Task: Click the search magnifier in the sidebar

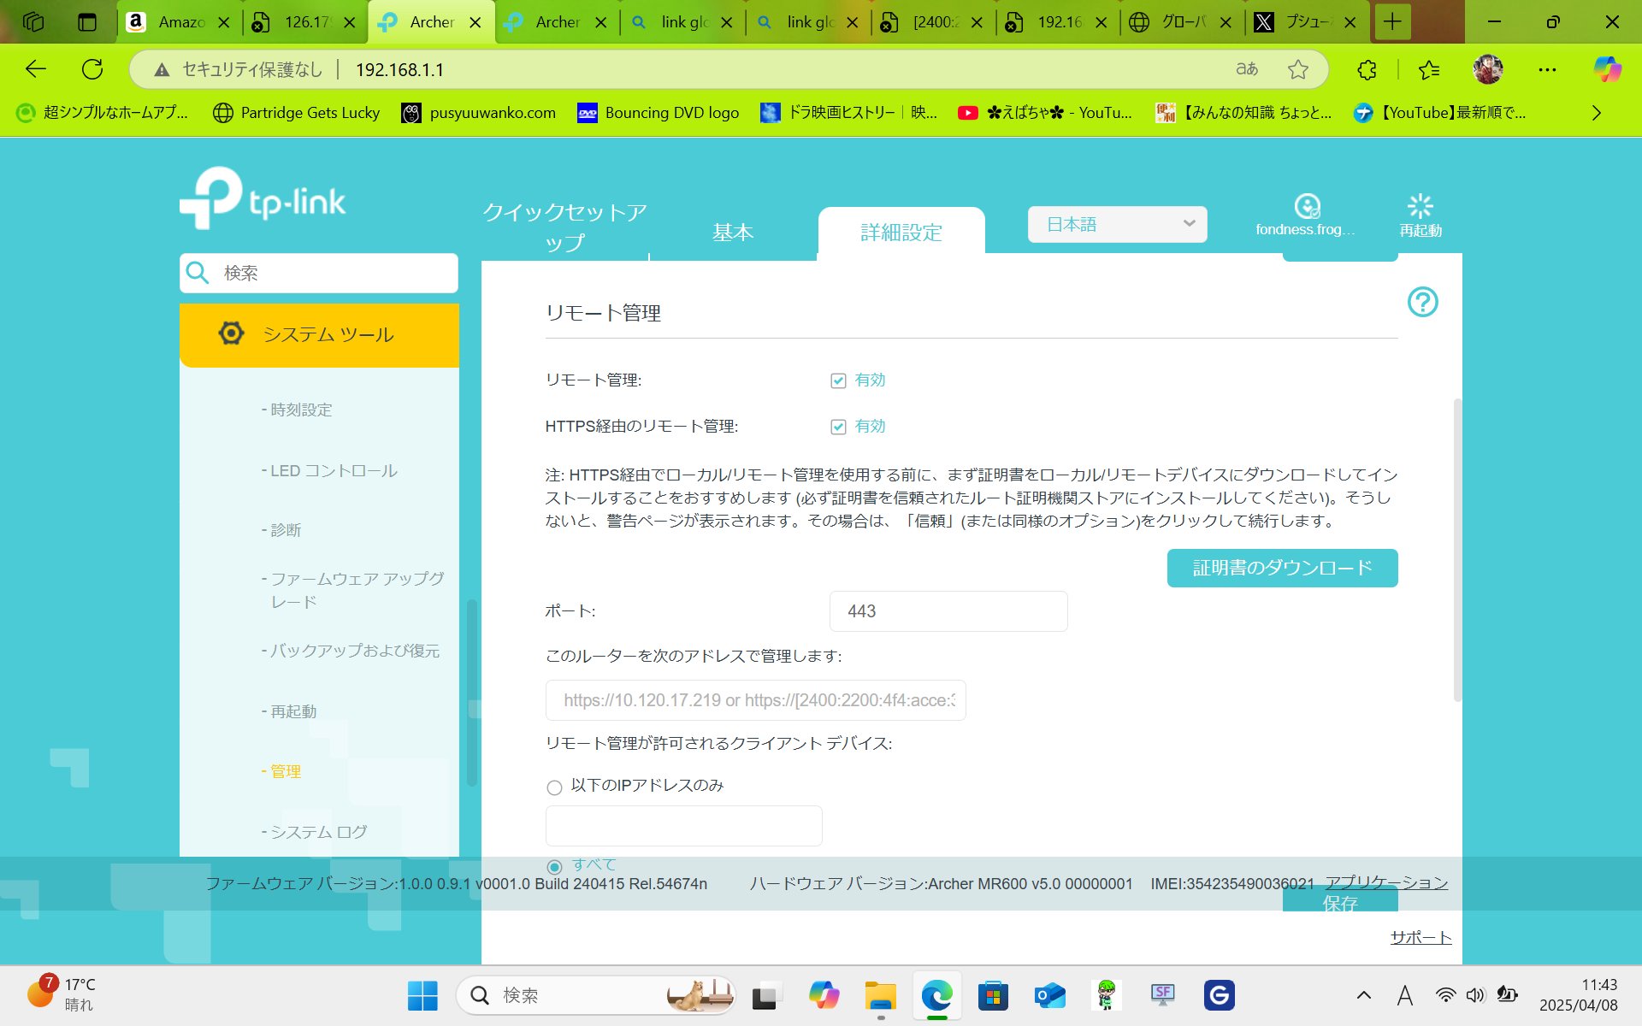Action: 198,273
